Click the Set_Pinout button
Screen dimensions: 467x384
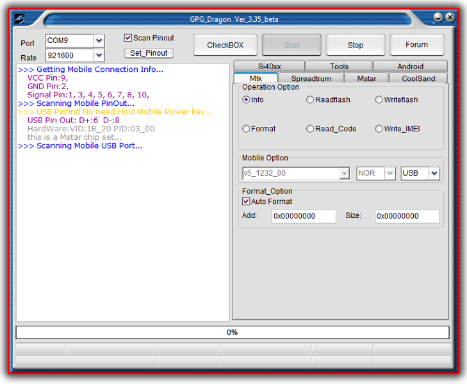point(149,53)
